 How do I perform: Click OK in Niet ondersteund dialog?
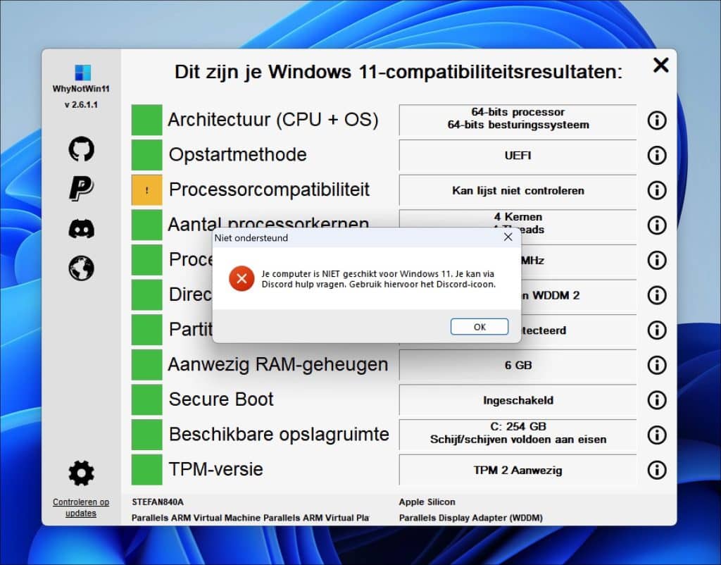[479, 327]
